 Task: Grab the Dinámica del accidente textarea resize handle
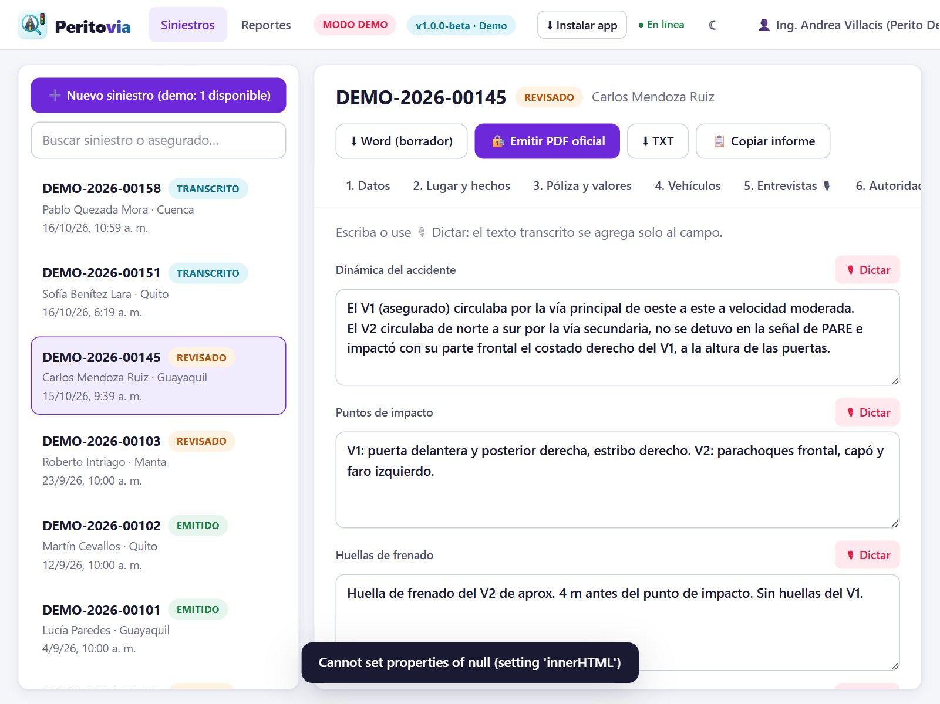[895, 381]
